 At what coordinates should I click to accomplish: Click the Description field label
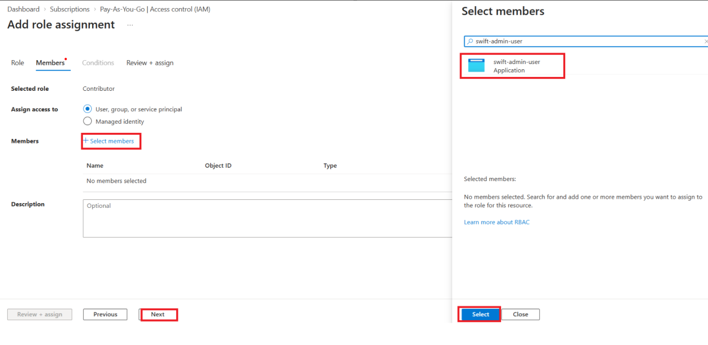(x=28, y=205)
